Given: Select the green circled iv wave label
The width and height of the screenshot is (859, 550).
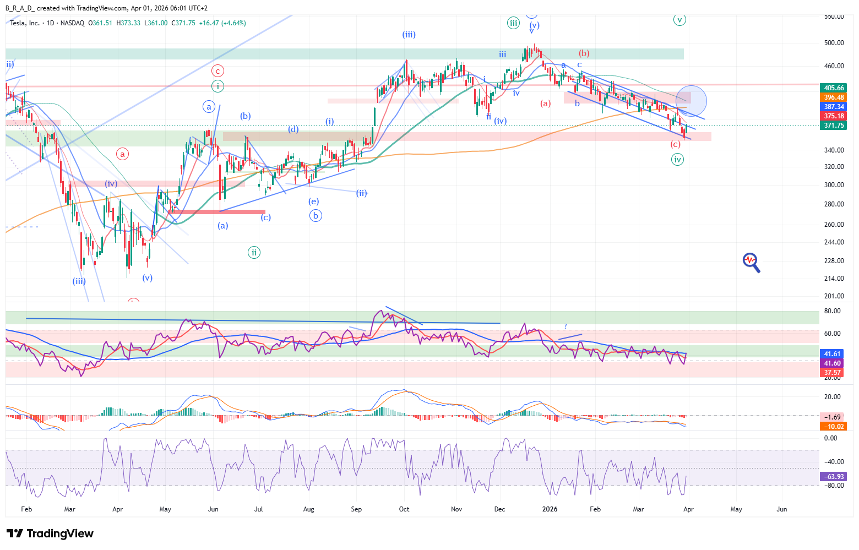Looking at the screenshot, I should tap(677, 160).
